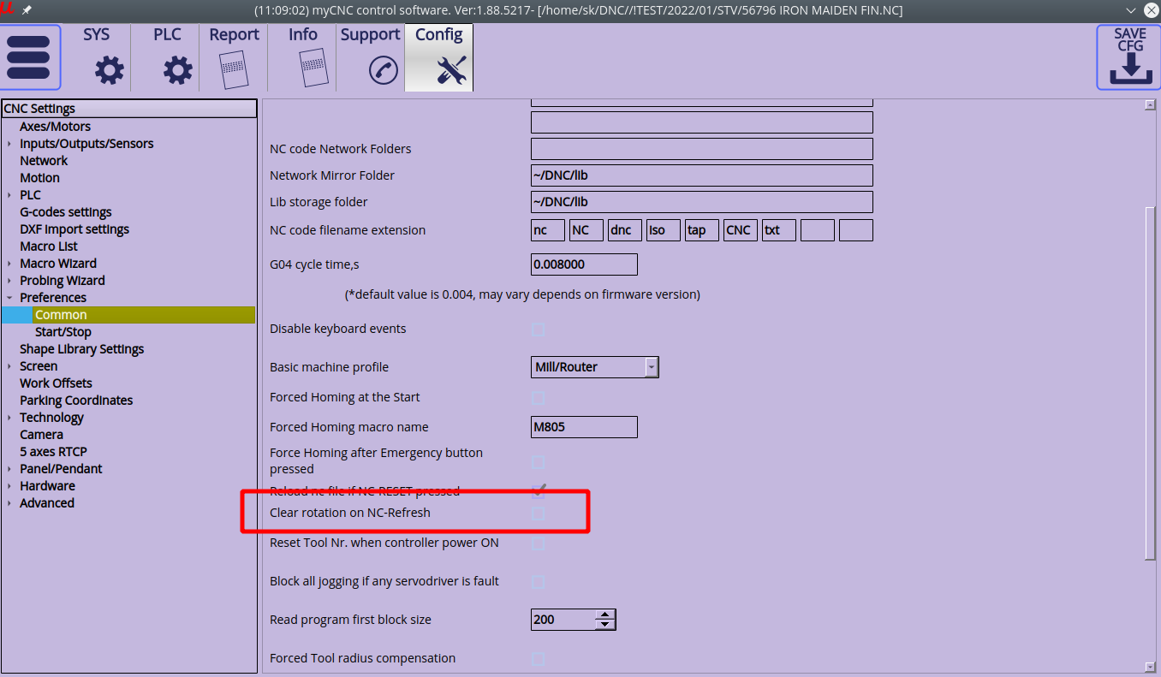Click Forced Homing macro name field
The height and width of the screenshot is (677, 1161).
[x=583, y=427]
